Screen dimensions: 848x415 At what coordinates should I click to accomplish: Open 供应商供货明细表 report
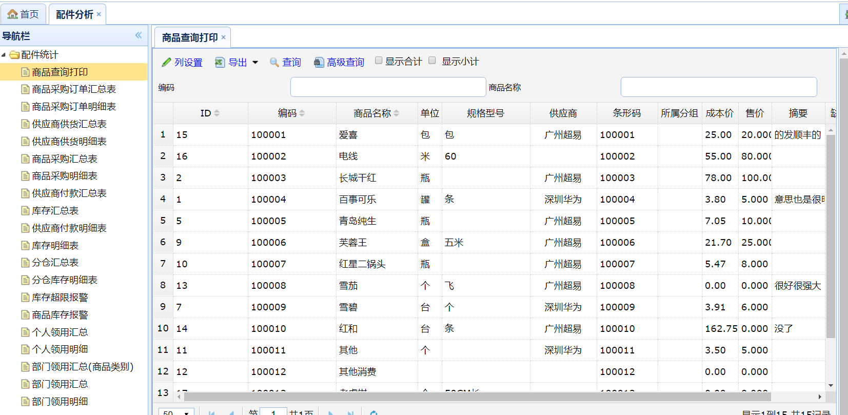pyautogui.click(x=69, y=142)
